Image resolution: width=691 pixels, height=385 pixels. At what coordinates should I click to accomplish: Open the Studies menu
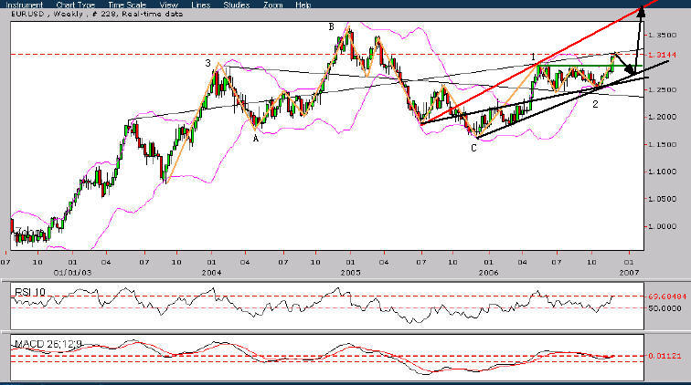pos(237,5)
